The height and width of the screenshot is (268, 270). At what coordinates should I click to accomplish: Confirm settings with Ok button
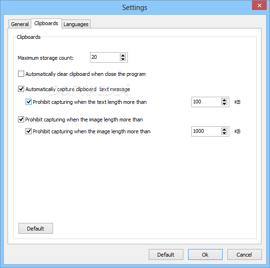205,255
